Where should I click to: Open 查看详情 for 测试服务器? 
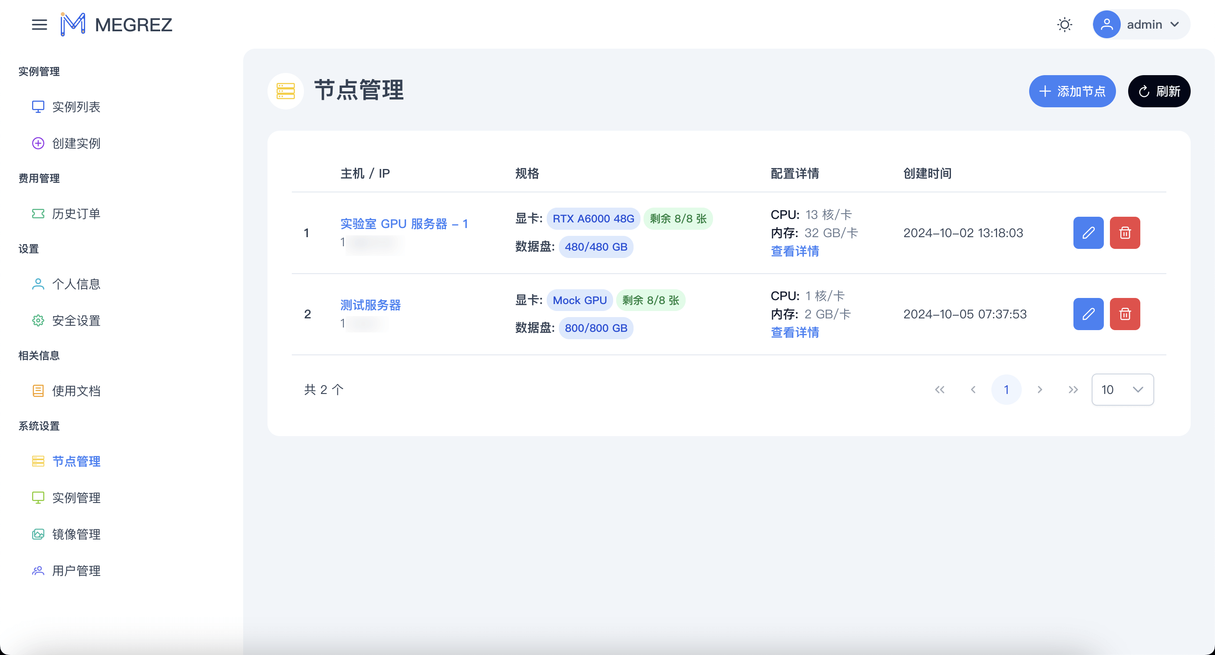(795, 333)
